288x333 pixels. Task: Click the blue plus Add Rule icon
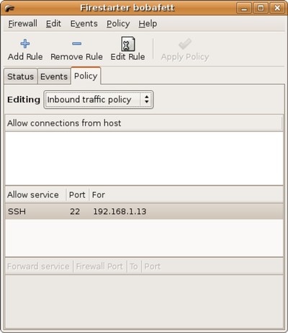[x=25, y=44]
